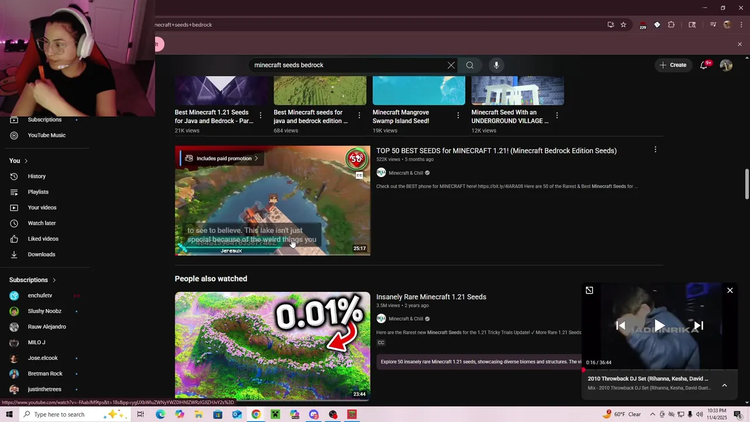
Task: Open TOP 50 BEST SEEDS title link
Action: 496,151
